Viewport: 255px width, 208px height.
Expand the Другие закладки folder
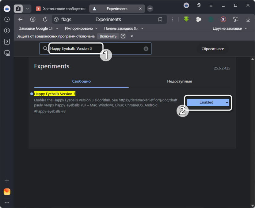(230, 28)
